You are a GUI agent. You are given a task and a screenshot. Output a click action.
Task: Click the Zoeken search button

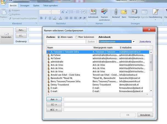(91, 42)
